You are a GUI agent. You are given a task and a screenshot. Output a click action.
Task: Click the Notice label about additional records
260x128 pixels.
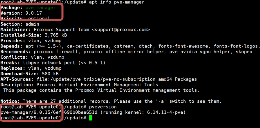pyautogui.click(x=10, y=101)
